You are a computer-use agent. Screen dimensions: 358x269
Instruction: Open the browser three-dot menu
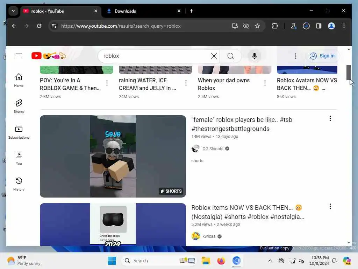[344, 26]
